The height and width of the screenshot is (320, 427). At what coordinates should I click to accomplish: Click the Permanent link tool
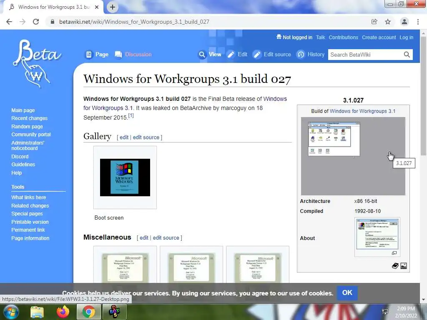28,230
